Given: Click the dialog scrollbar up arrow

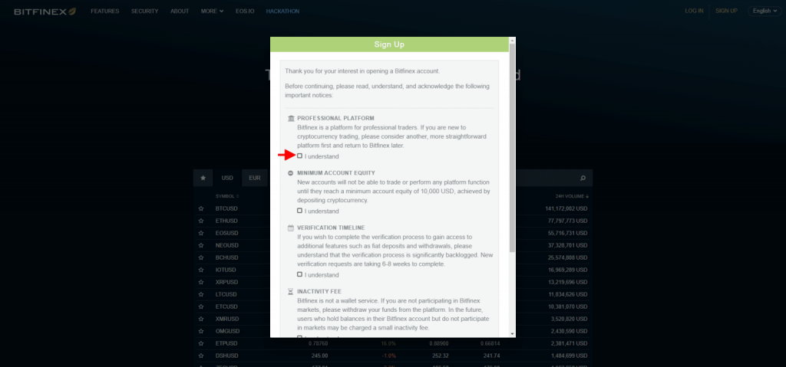Looking at the screenshot, I should tap(512, 40).
